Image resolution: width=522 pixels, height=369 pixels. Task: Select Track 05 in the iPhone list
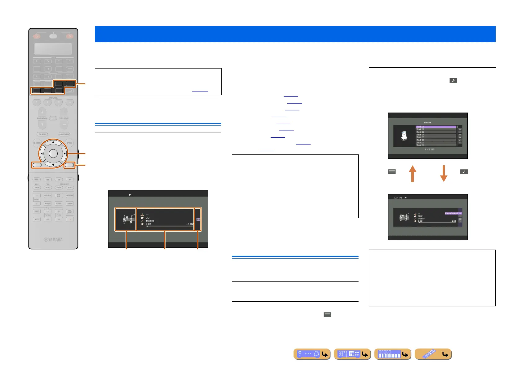(436, 137)
